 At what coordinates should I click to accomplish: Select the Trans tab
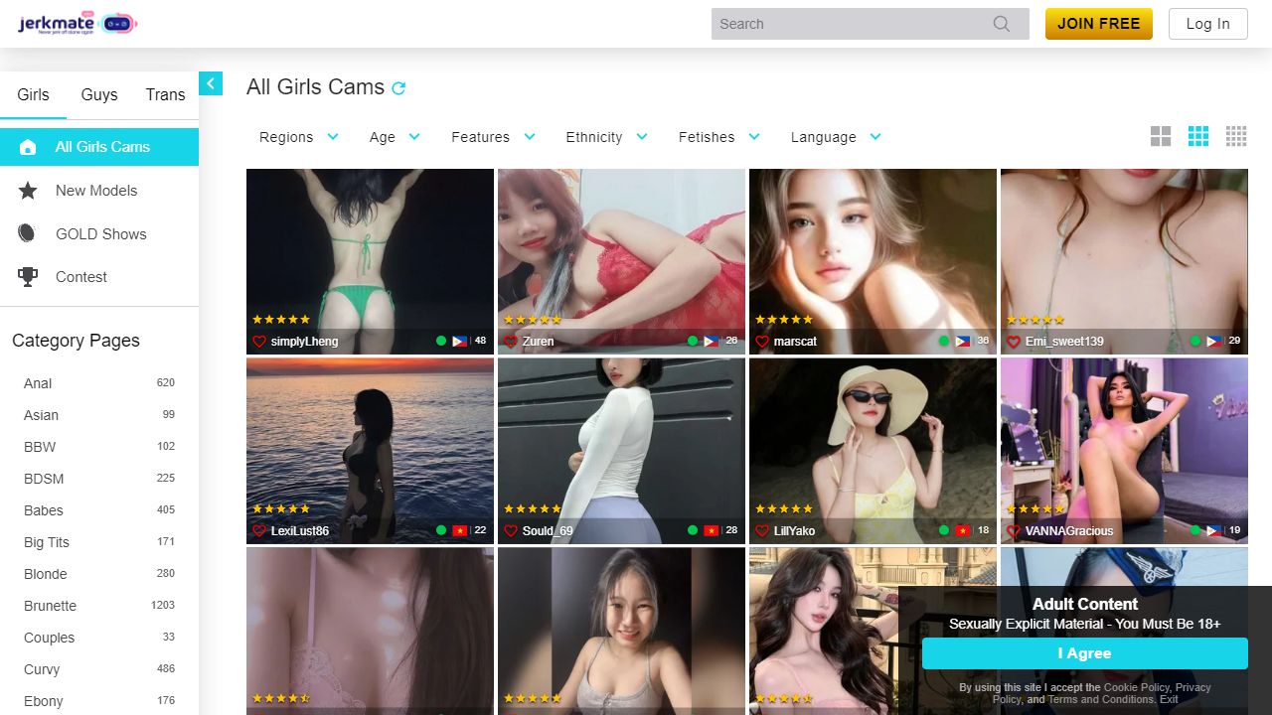[165, 95]
